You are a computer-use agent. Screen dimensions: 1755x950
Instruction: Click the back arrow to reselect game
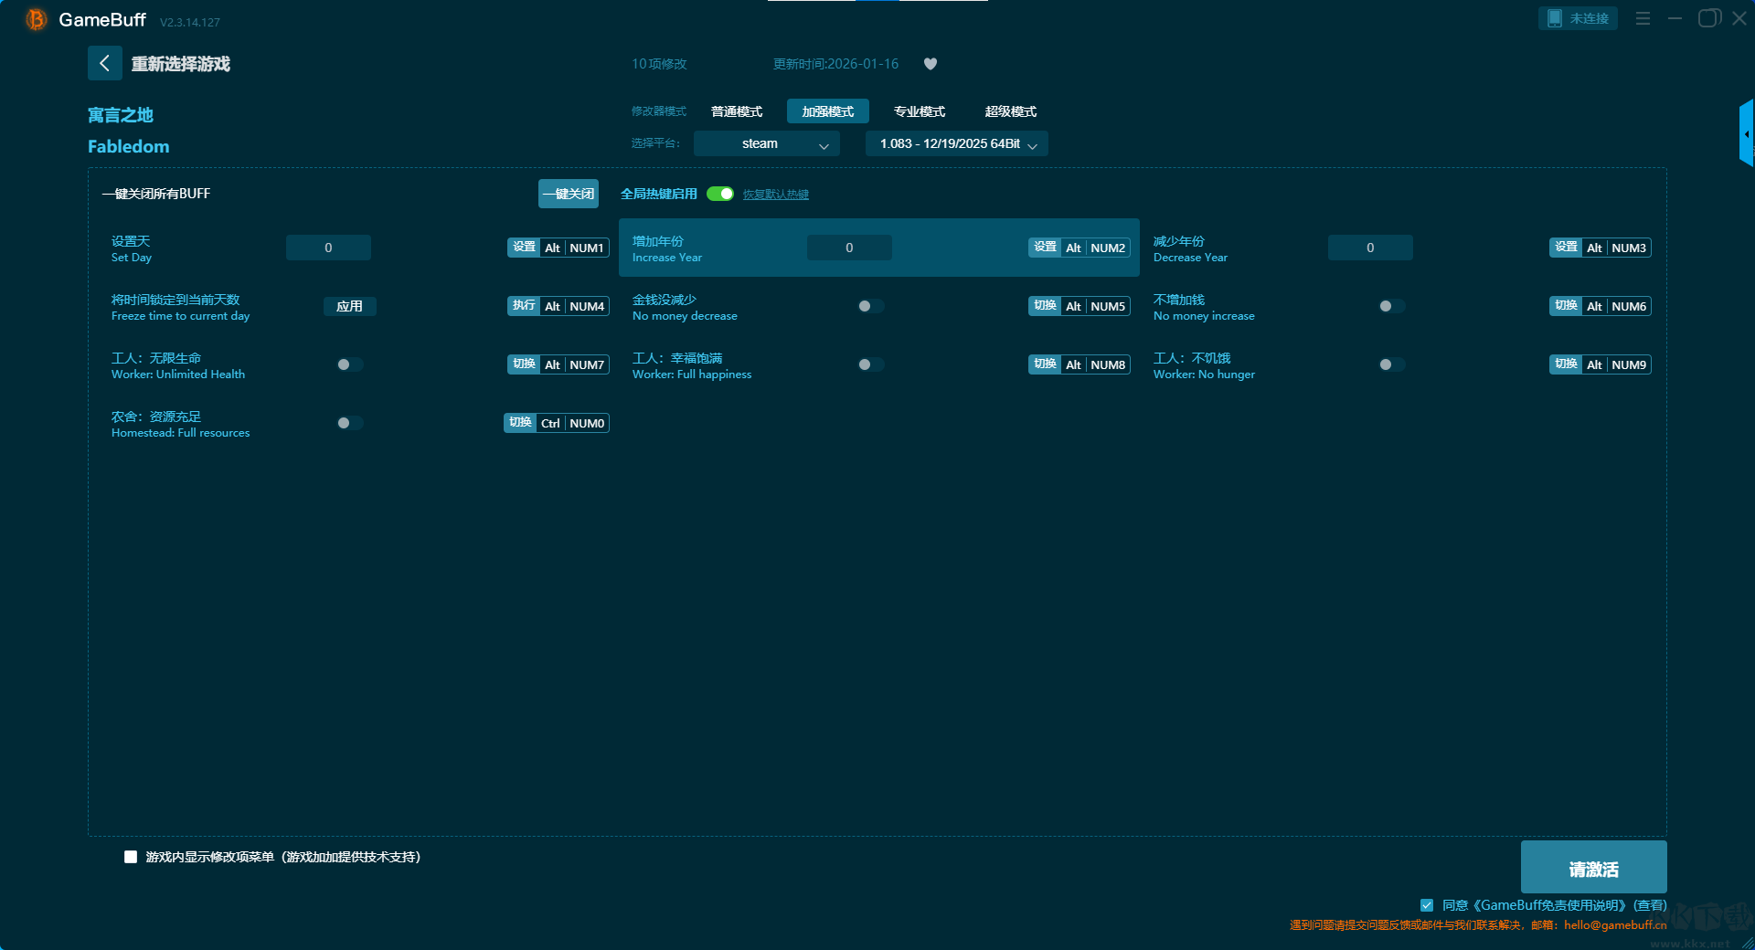tap(104, 63)
